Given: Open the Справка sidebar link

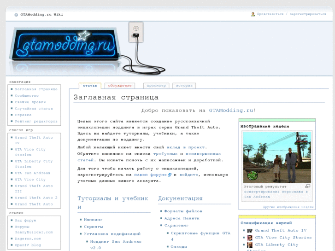Looking at the screenshot, I should (x=23, y=115).
